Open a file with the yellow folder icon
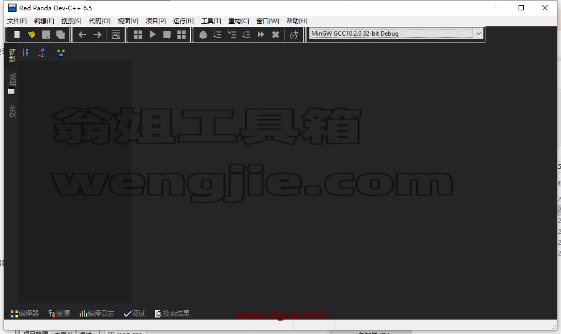Viewport: 561px width, 334px height. coord(32,35)
